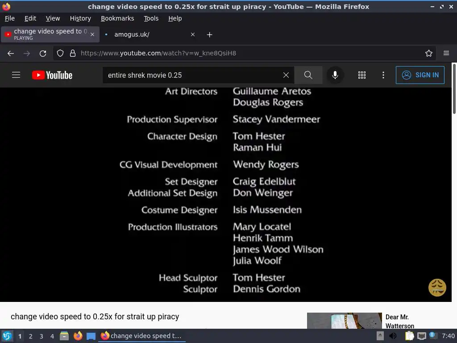The image size is (457, 343).
Task: Go to the YouTube home logo
Action: (x=52, y=75)
